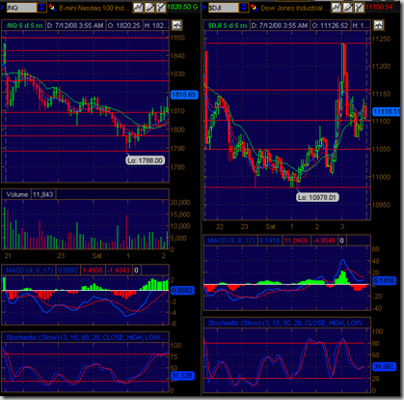404x400 pixels.
Task: Click the /NQ MACD value -1.4343
Action: (119, 271)
